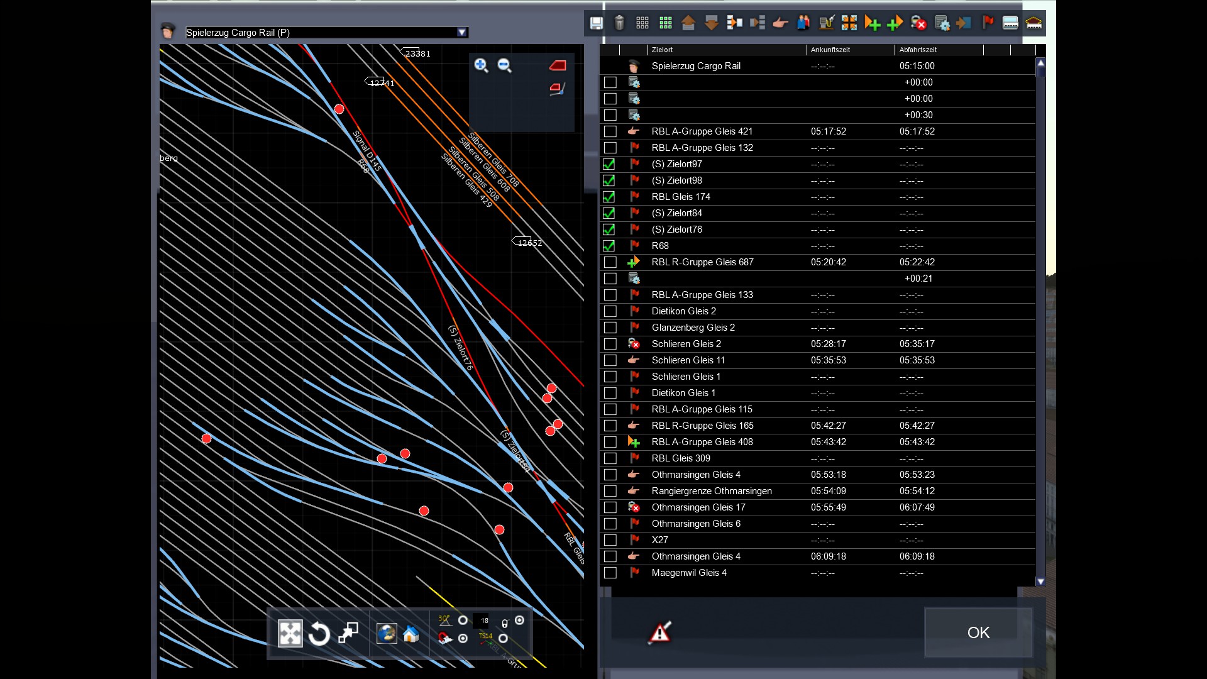
Task: Check the Dietikon Gleis 2 checkbox
Action: (x=609, y=311)
